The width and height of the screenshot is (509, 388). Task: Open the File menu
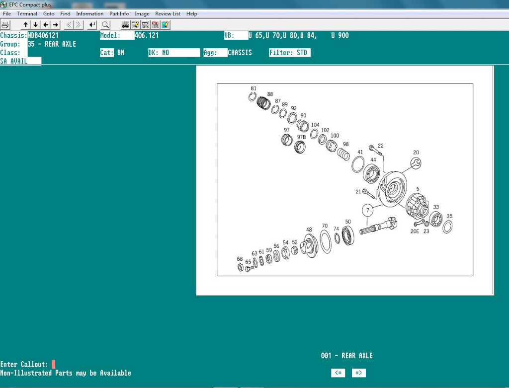click(7, 13)
